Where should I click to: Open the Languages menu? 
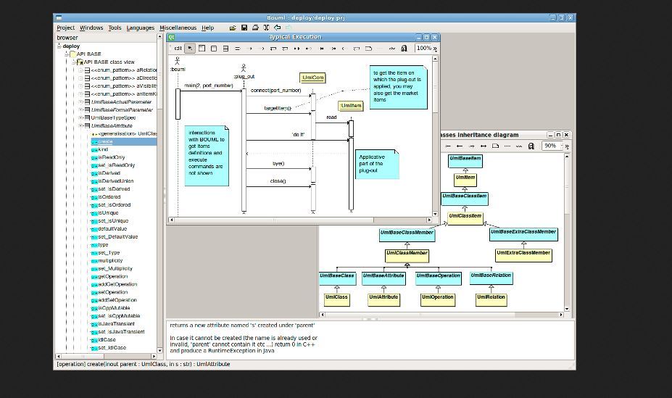pos(140,28)
